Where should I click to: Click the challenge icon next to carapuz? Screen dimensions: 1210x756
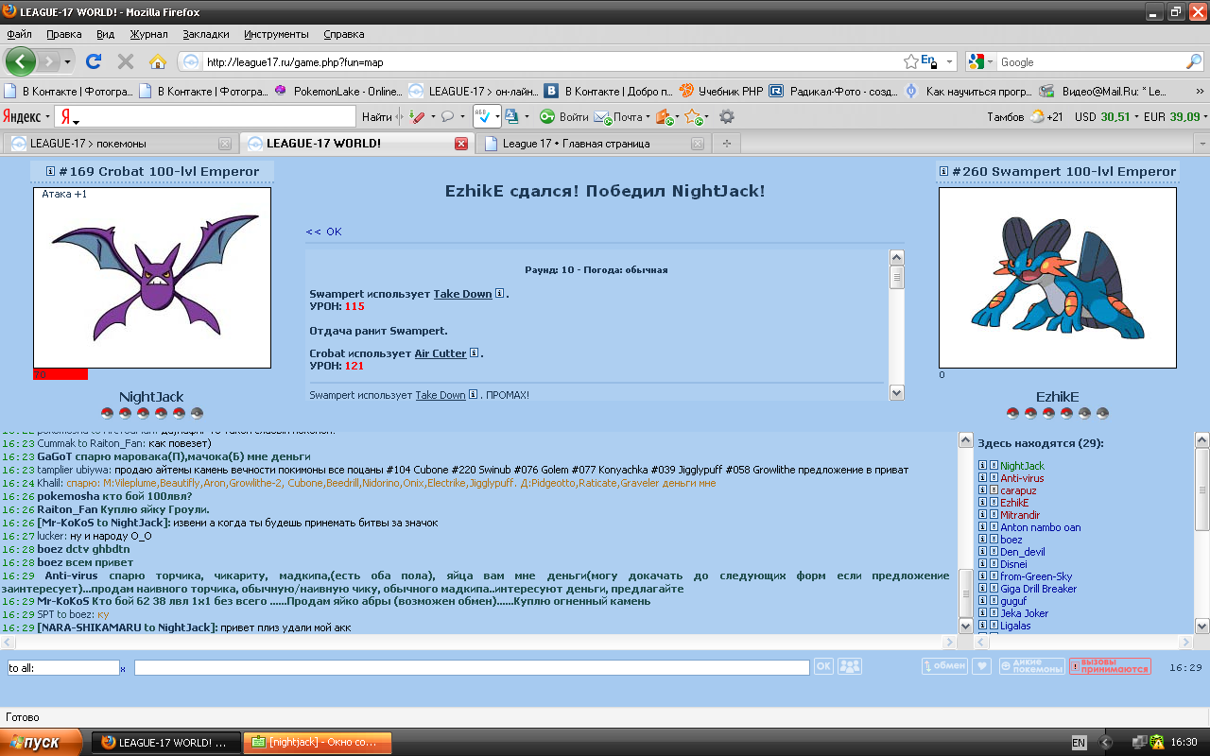(994, 490)
